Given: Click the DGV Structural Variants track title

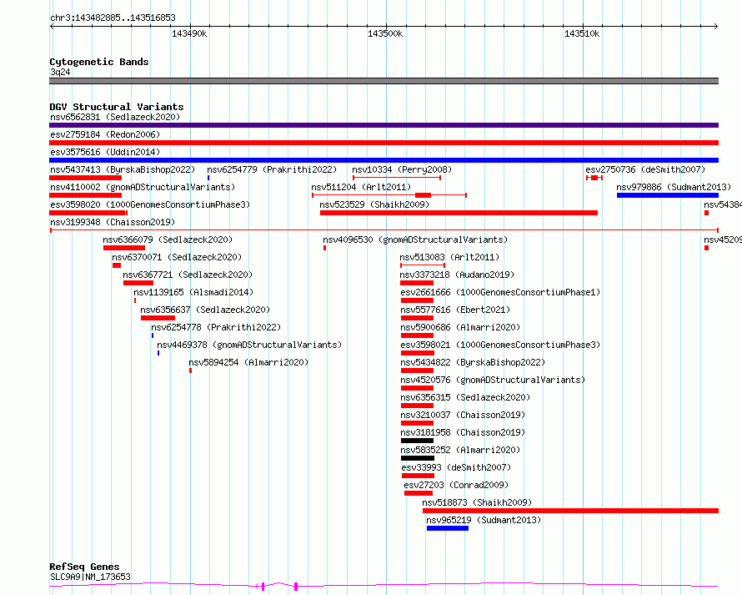Looking at the screenshot, I should pos(117,107).
